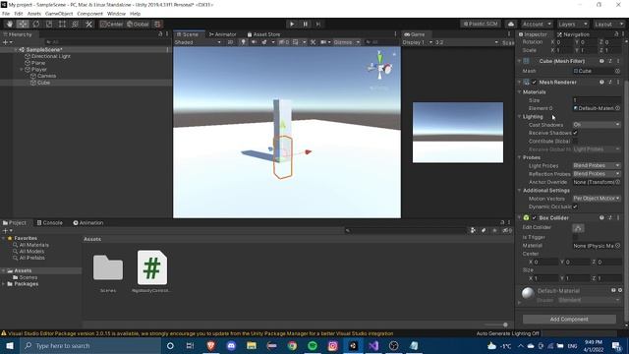The height and width of the screenshot is (354, 629).
Task: Open Reflection Probes dropdown
Action: 597,174
